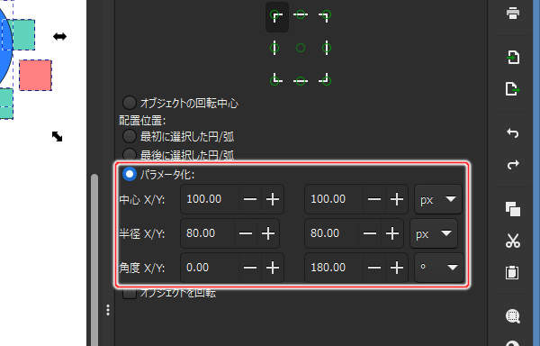This screenshot has width=540, height=346.
Task: Select top-center anchor point
Action: click(301, 14)
